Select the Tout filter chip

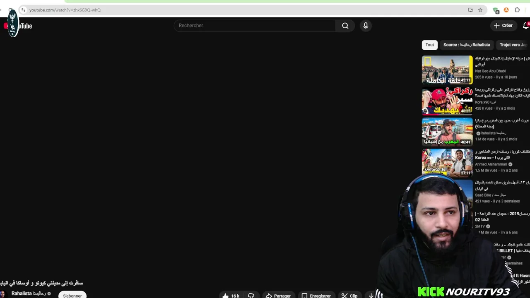click(430, 45)
